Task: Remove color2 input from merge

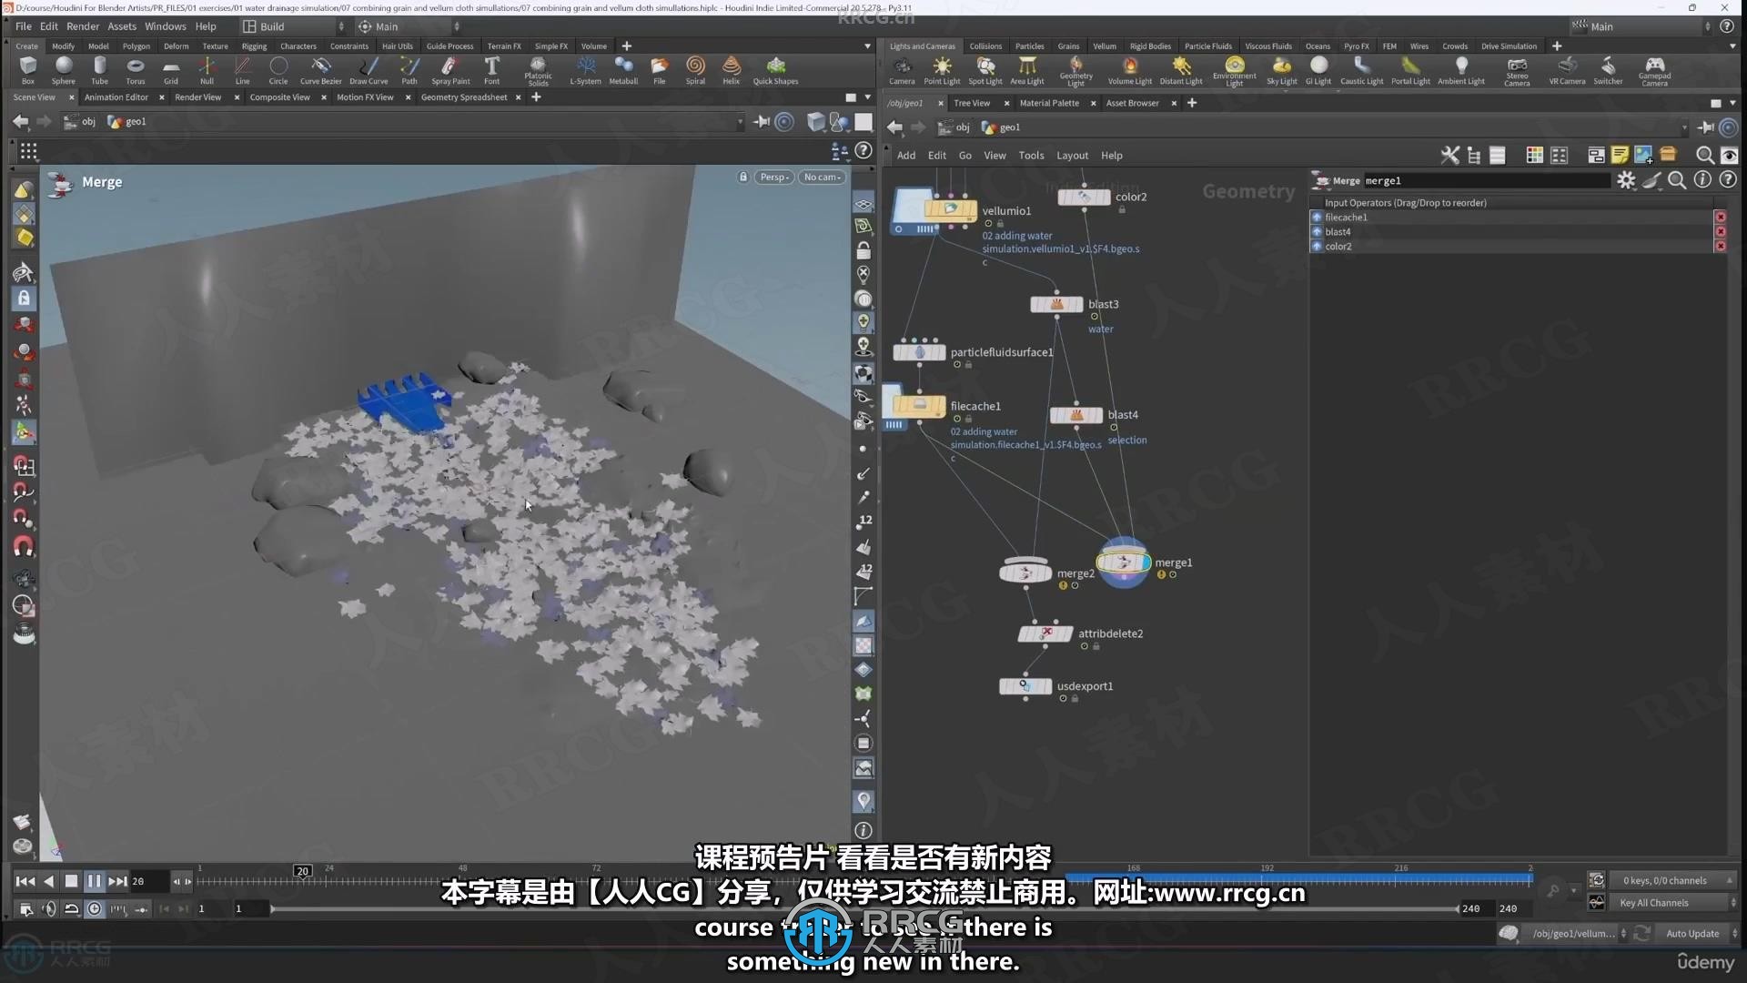Action: (1720, 246)
